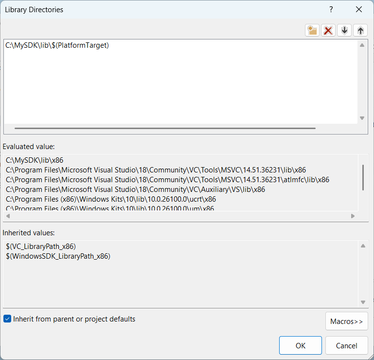Screen dimensions: 374x360
Task: Click the Evaluated value vertical scrollbar thumb
Action: [x=363, y=177]
